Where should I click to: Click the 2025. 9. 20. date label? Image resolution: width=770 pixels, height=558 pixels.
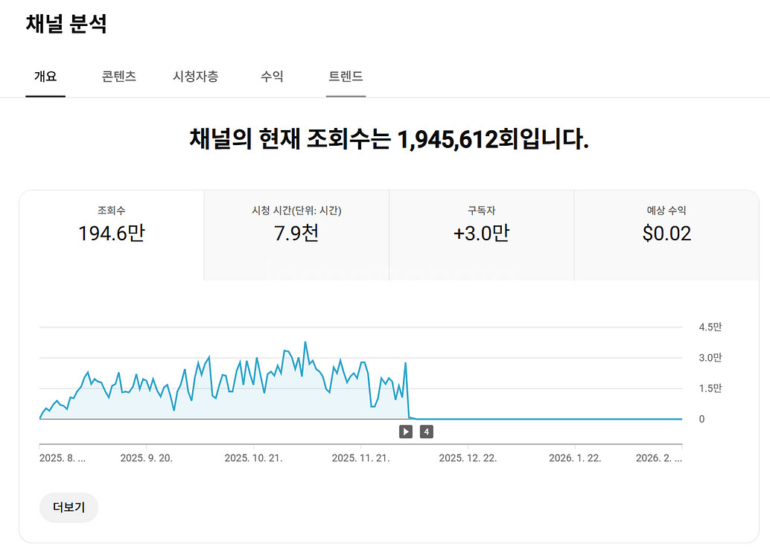pos(146,458)
